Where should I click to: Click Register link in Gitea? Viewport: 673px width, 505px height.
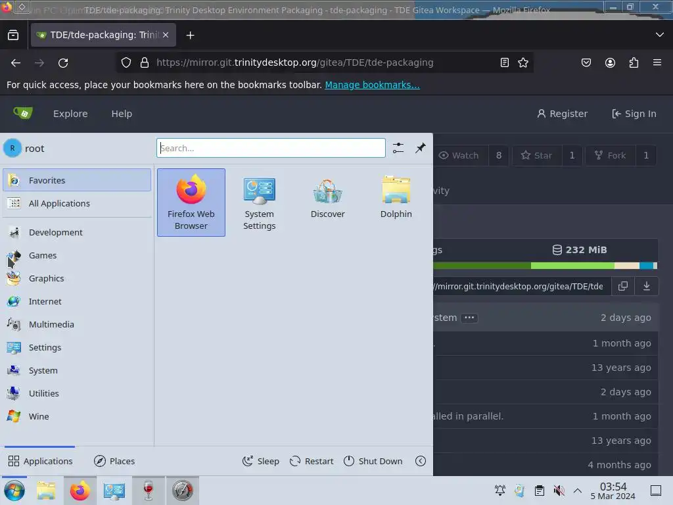(x=563, y=114)
